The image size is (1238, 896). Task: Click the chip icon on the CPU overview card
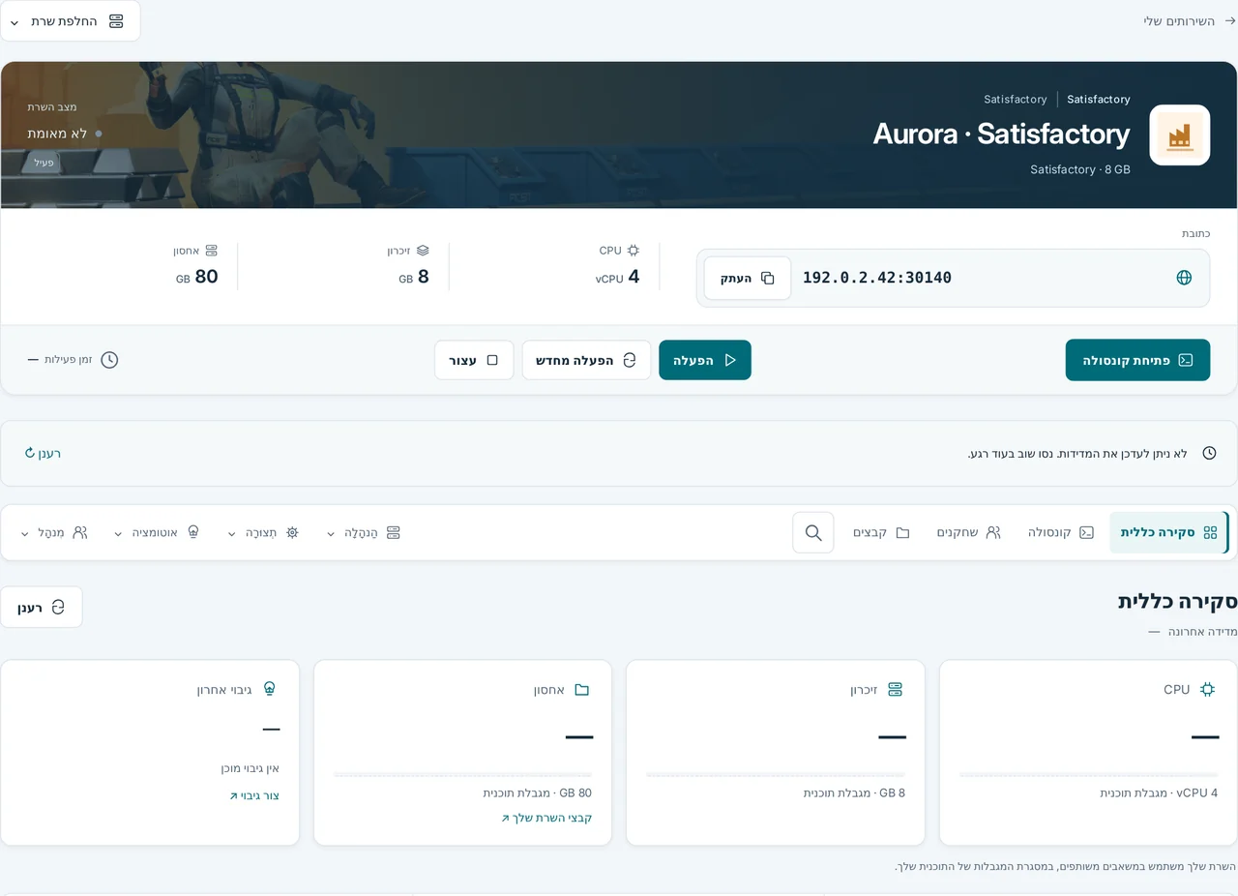pyautogui.click(x=1207, y=690)
